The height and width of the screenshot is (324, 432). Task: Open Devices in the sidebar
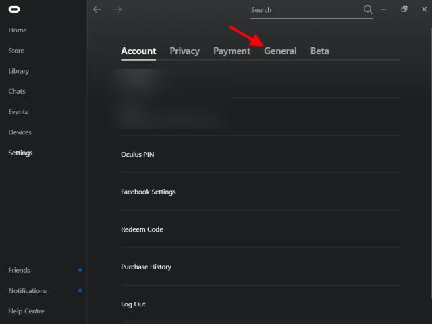pos(20,132)
